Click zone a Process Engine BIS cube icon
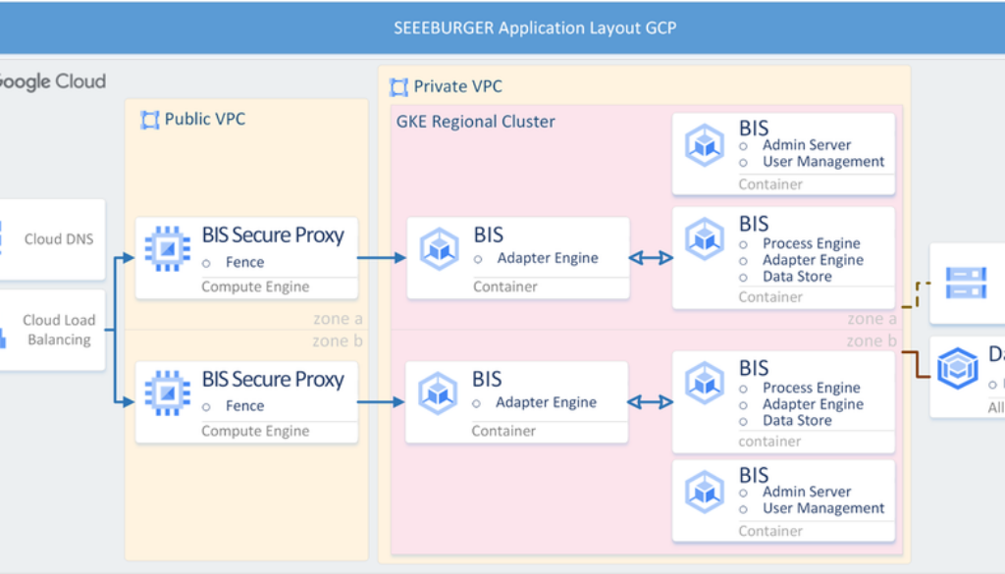 click(x=704, y=239)
